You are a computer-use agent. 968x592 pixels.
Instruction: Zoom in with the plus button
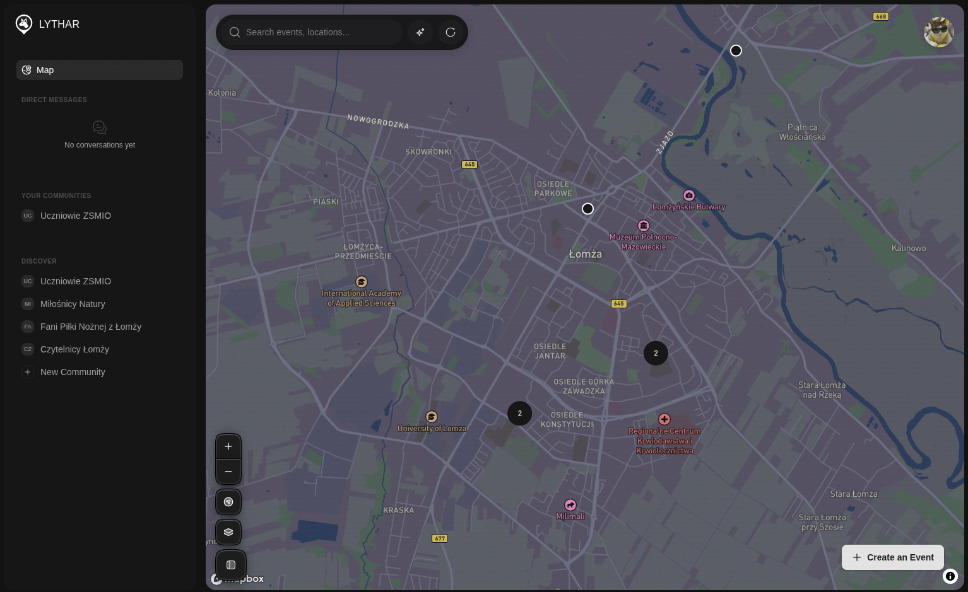click(228, 446)
